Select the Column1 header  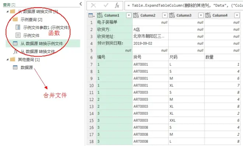point(112,15)
